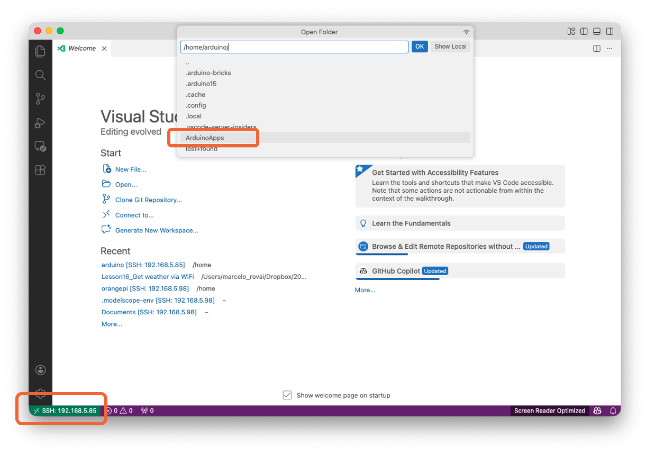Image resolution: width=646 pixels, height=449 pixels.
Task: Toggle the bottom Panel visibility
Action: (x=597, y=32)
